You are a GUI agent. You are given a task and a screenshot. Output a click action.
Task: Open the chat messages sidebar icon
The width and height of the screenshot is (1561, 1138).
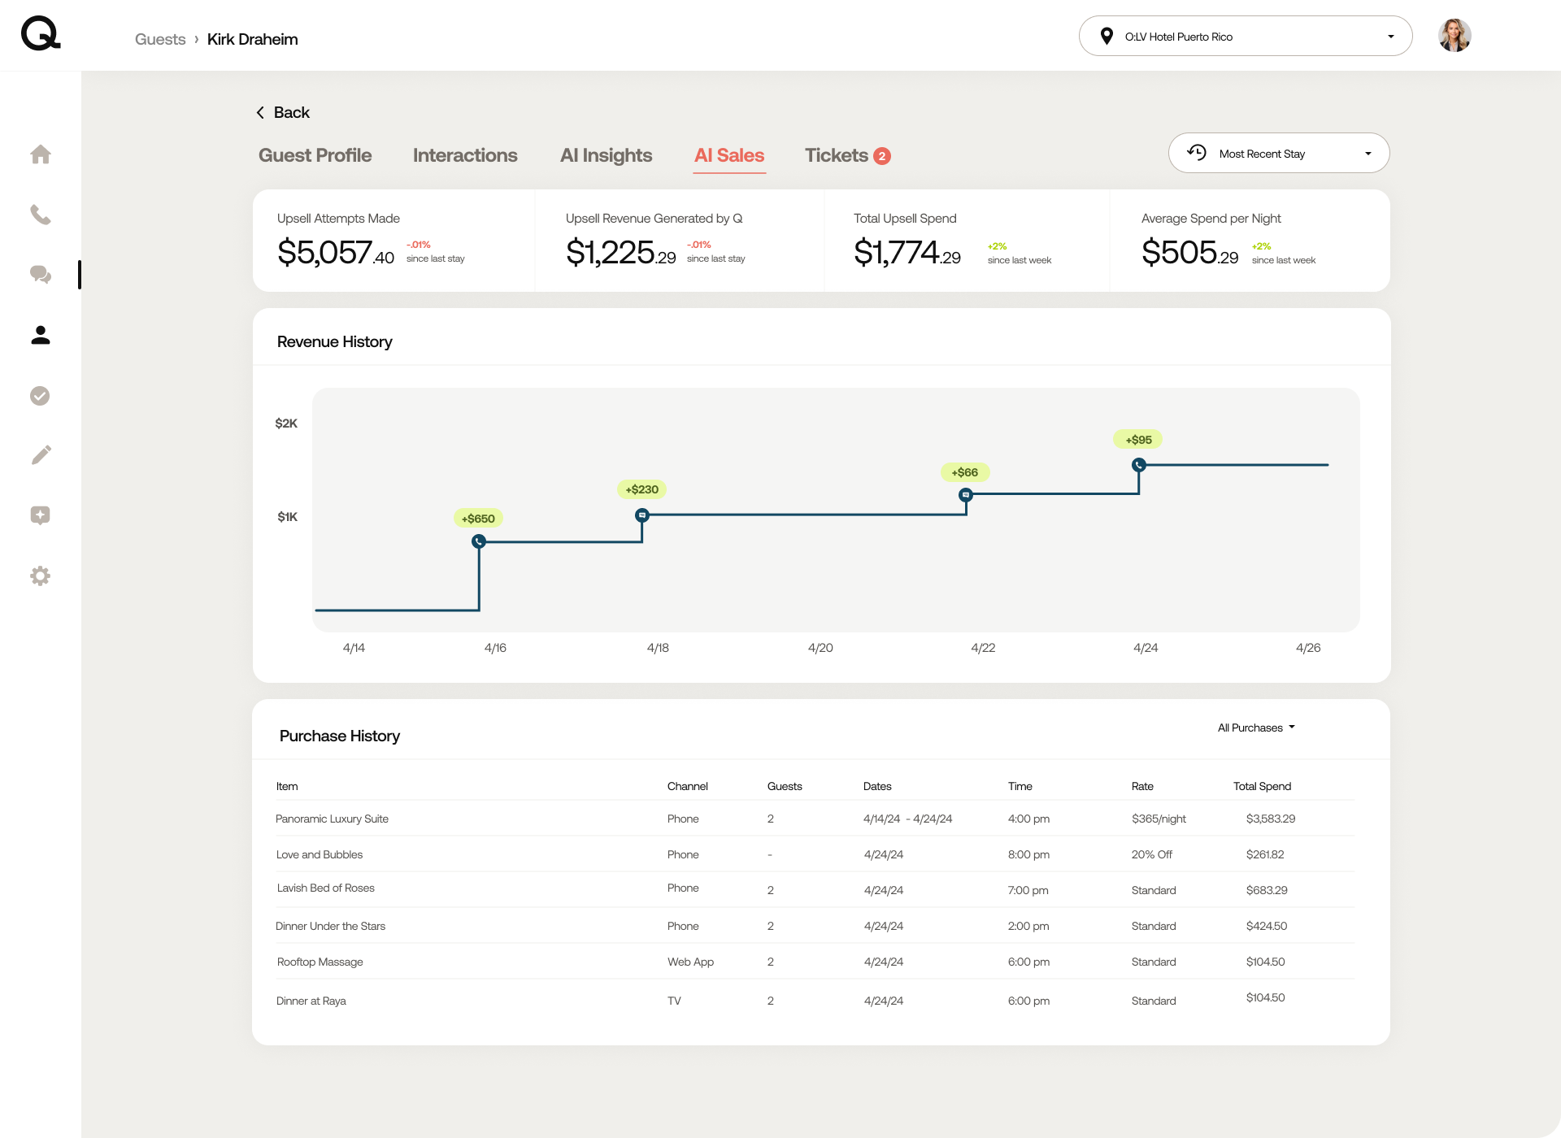(x=41, y=275)
